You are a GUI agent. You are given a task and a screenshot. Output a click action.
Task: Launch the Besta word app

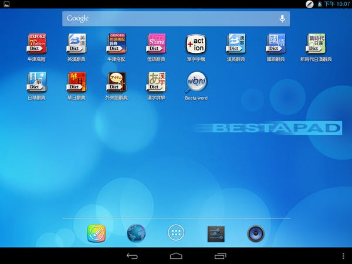(x=196, y=82)
